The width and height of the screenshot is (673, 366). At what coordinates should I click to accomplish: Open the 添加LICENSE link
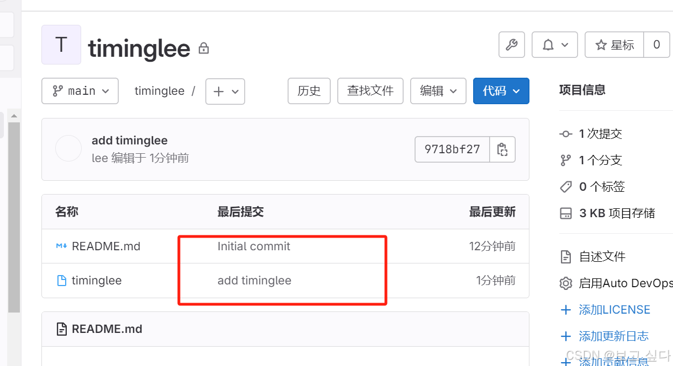[614, 309]
